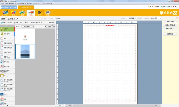The width and height of the screenshot is (179, 107).
Task: Select the みんなのイラスト category
Action: point(7,29)
